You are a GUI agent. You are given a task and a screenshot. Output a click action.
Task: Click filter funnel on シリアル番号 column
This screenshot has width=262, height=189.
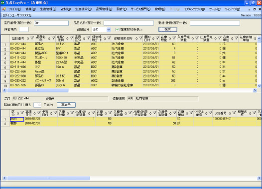click(x=210, y=113)
